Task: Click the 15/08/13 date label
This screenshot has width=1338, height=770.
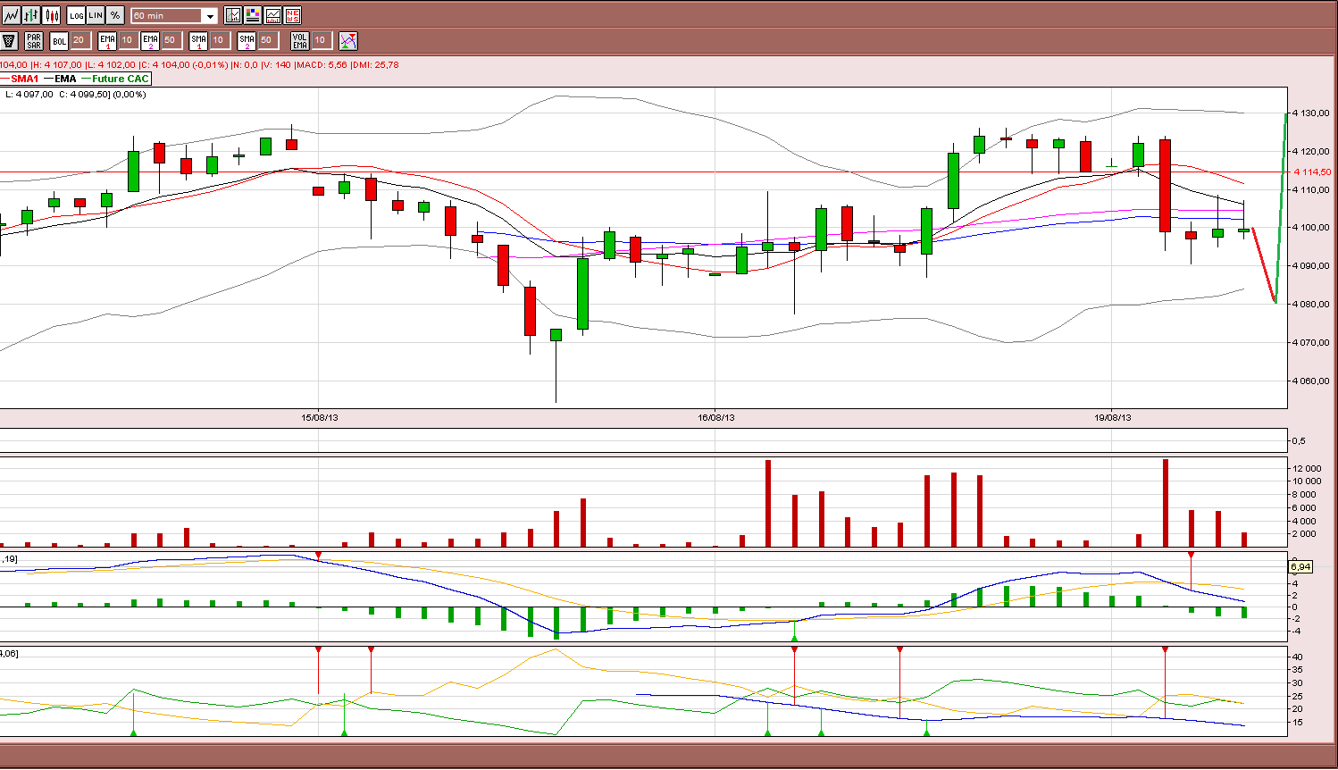Action: (x=320, y=417)
